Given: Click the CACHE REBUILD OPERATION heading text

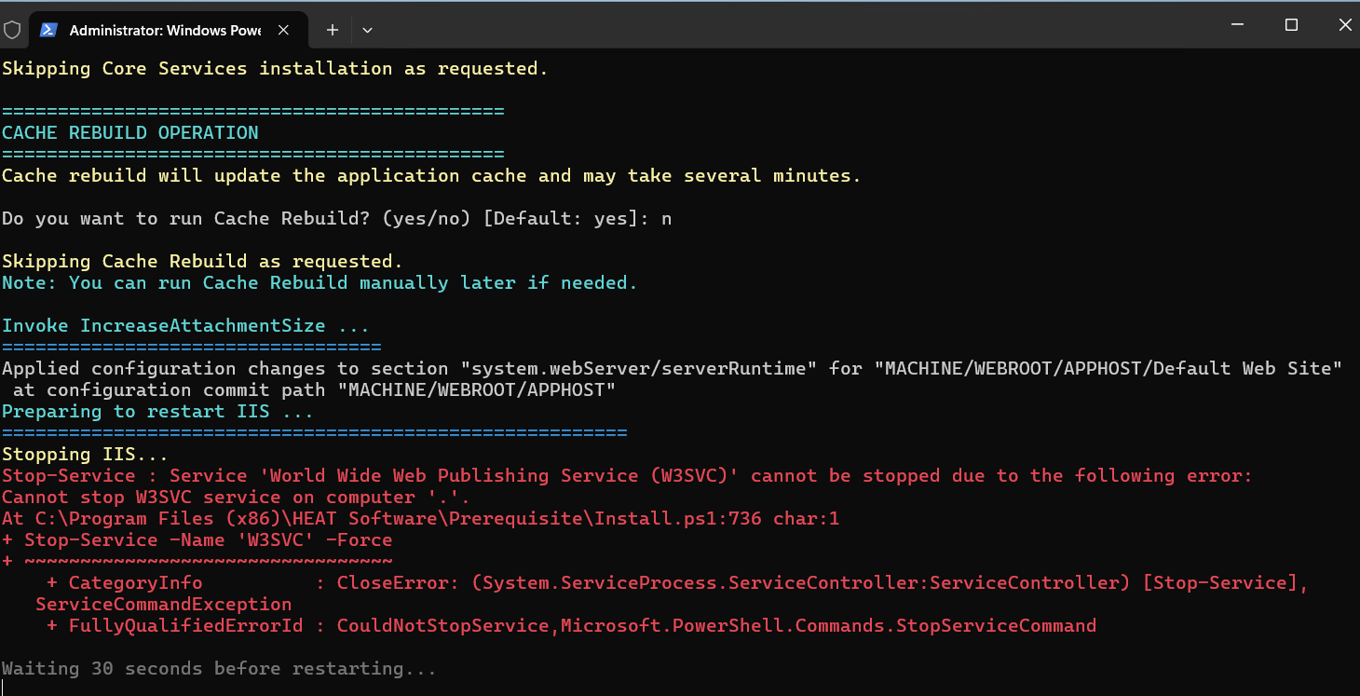Looking at the screenshot, I should click(130, 132).
